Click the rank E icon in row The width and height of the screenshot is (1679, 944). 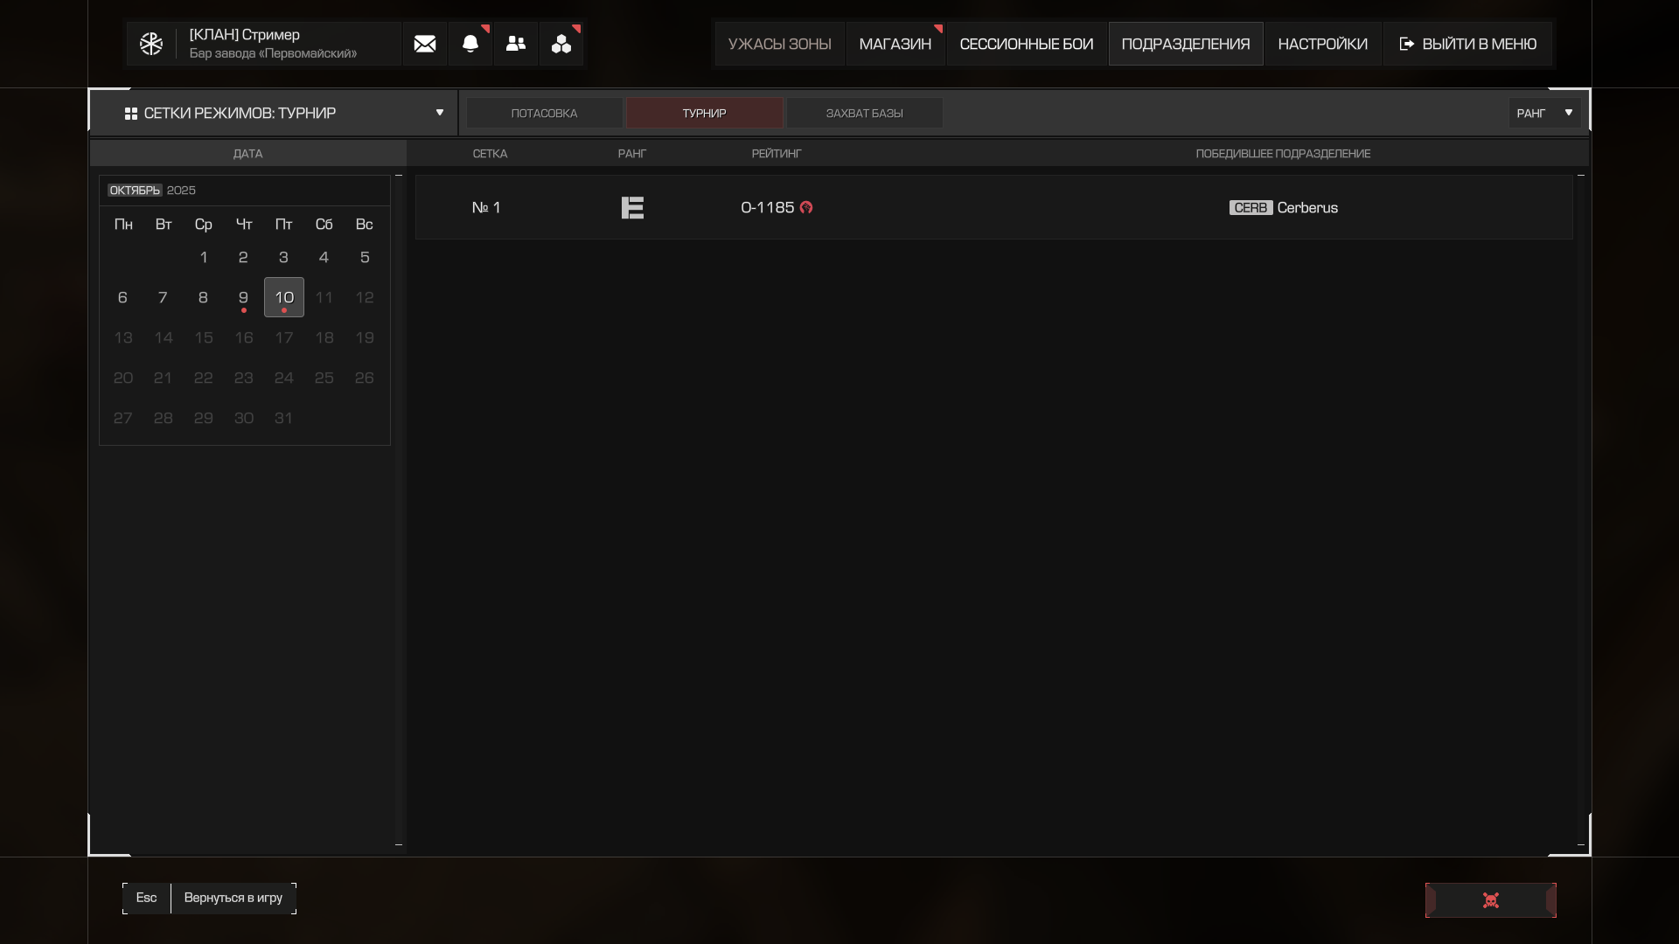coord(632,208)
